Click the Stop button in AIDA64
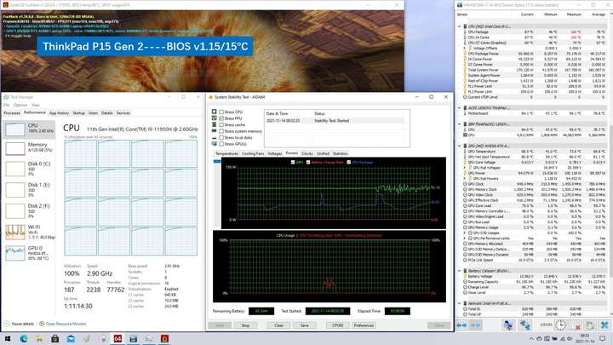Image resolution: width=613 pixels, height=345 pixels. (x=245, y=325)
